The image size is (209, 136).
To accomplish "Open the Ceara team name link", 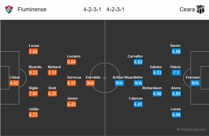I will [187, 9].
